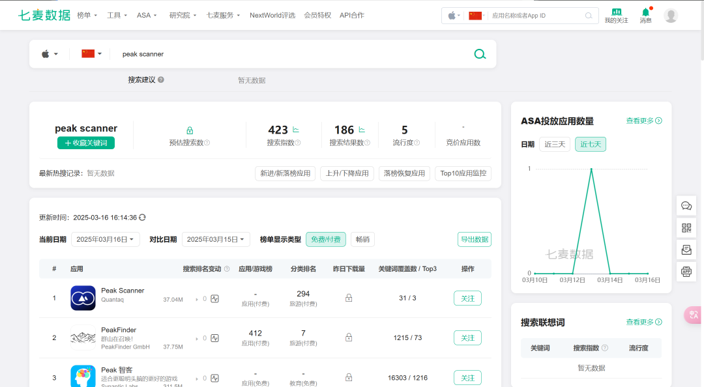
Task: Click the pink translate floating icon
Action: point(693,315)
